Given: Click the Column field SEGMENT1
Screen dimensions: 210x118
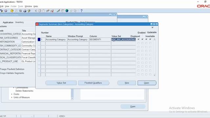Looking at the screenshot, I should [x=100, y=39].
